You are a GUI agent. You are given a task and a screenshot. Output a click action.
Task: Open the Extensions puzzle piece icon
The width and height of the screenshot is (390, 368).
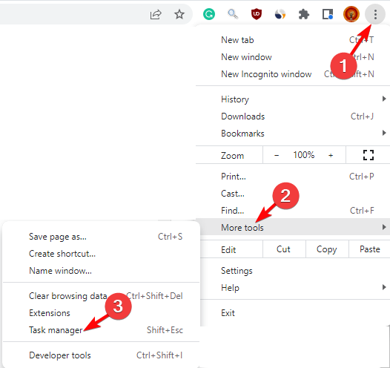coord(304,14)
